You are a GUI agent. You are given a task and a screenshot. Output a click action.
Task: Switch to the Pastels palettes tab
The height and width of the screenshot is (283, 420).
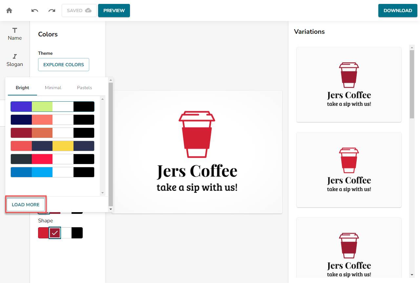point(84,88)
